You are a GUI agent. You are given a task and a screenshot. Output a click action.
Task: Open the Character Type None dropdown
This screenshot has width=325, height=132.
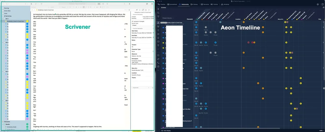point(143,51)
